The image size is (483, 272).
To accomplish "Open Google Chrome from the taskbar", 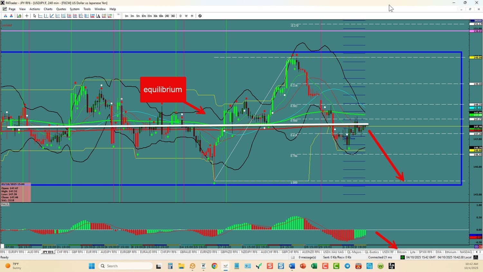I will [x=214, y=266].
